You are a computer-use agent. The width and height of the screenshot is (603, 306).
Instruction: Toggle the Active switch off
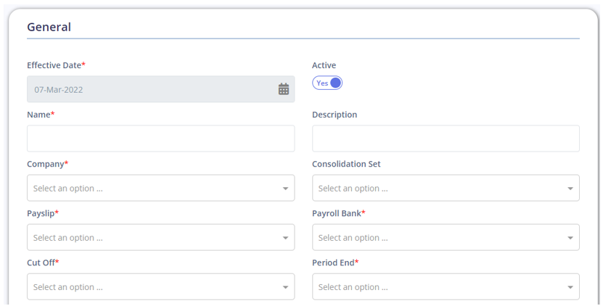tap(327, 83)
